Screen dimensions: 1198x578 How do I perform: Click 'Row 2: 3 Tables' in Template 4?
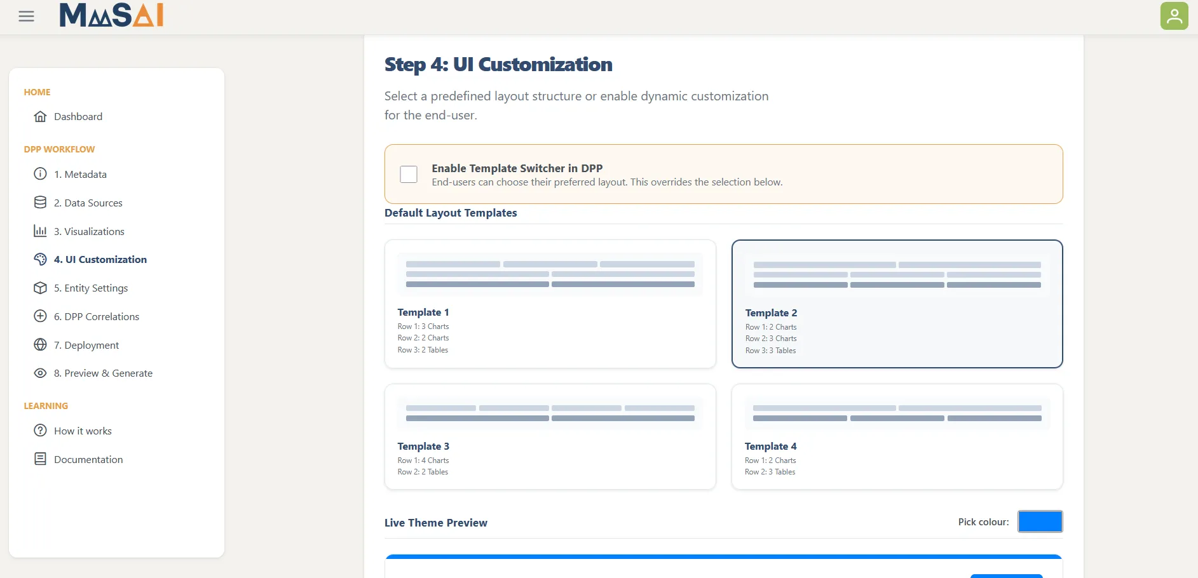tap(770, 472)
